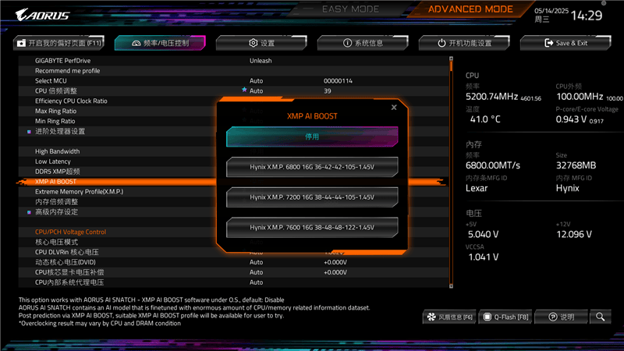Select 内存倍频调整 row
Image resolution: width=624 pixels, height=351 pixels.
(x=119, y=202)
